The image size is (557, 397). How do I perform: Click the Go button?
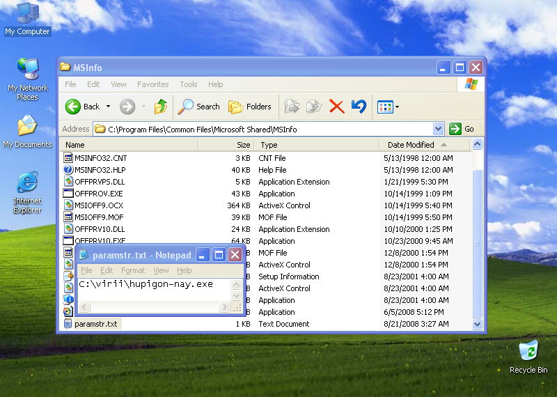462,129
